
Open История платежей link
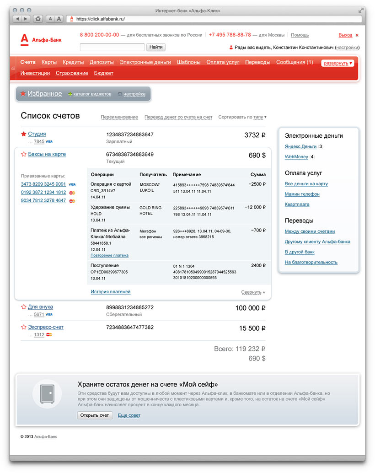[110, 291]
